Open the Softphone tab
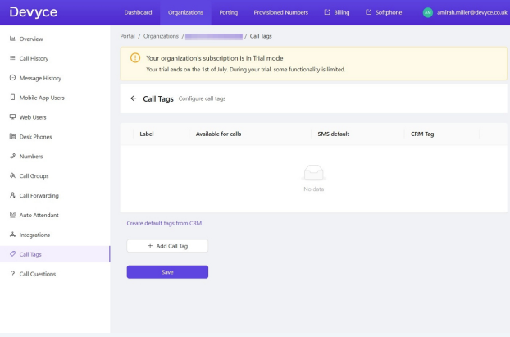The image size is (510, 337). click(x=384, y=12)
